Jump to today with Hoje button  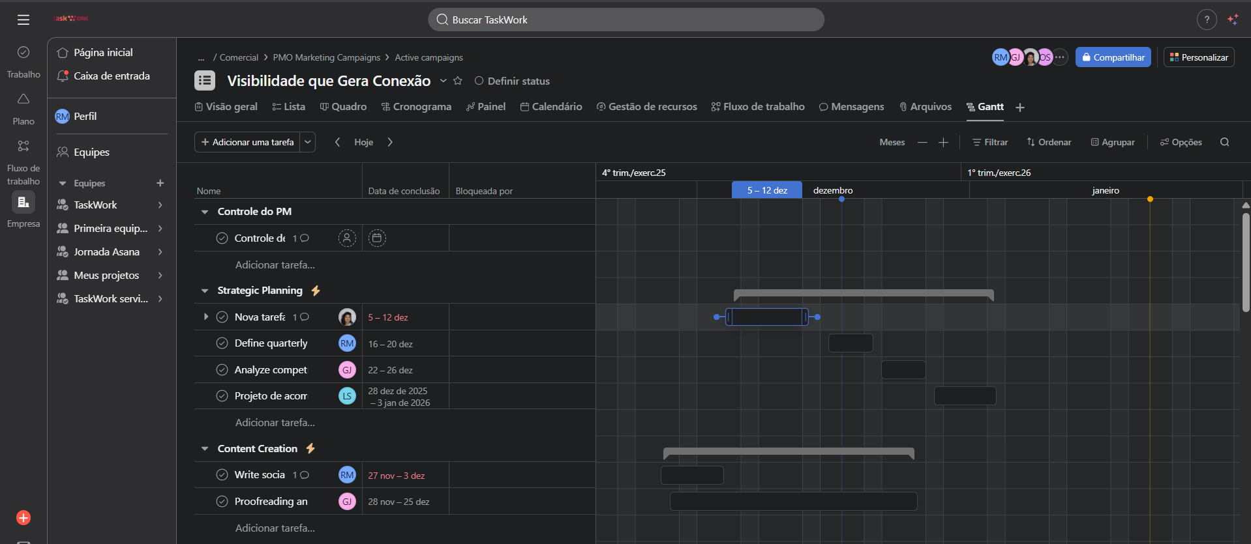363,142
